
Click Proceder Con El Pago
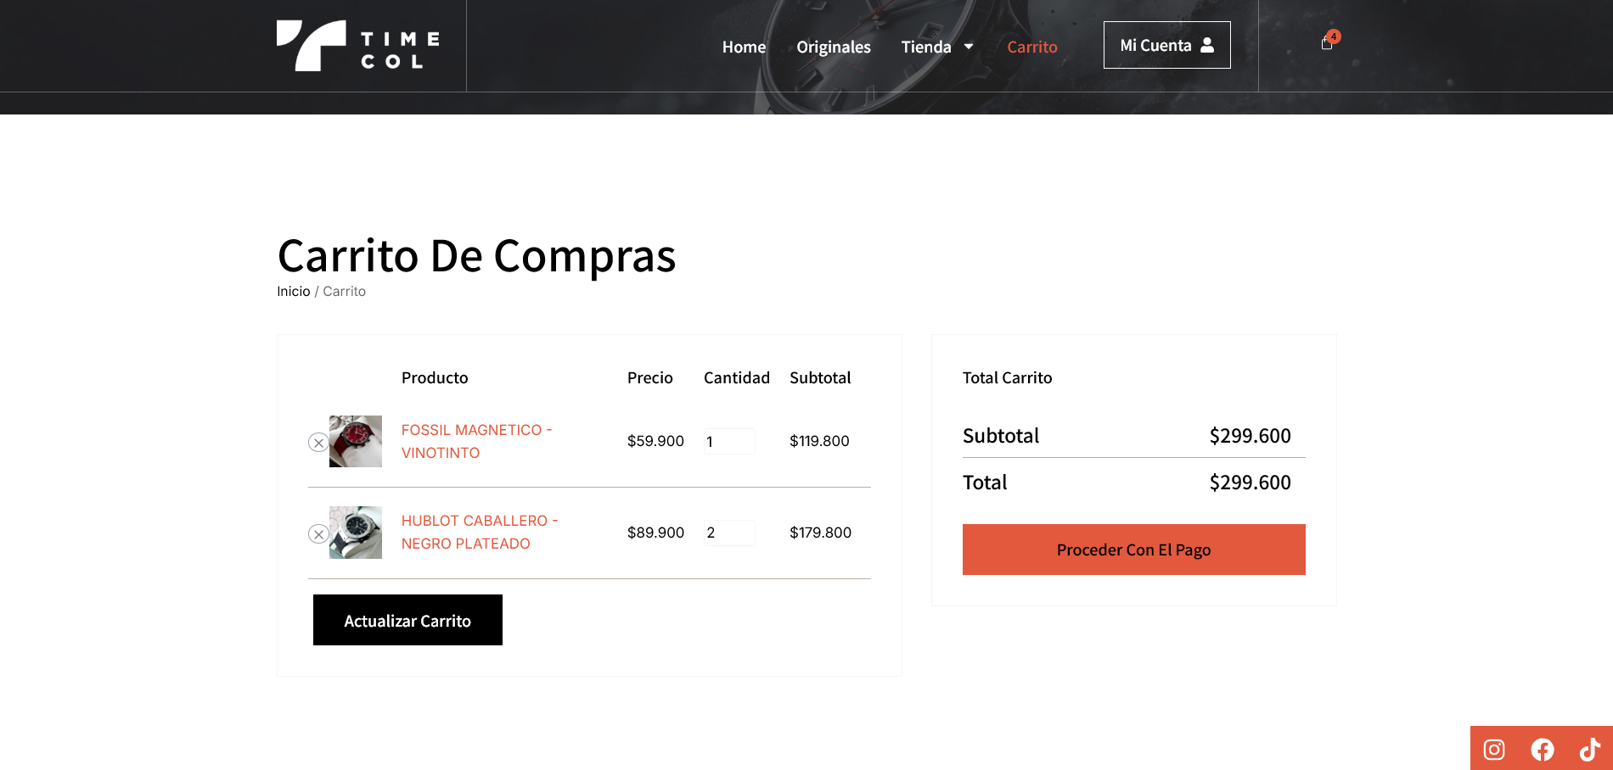point(1133,550)
